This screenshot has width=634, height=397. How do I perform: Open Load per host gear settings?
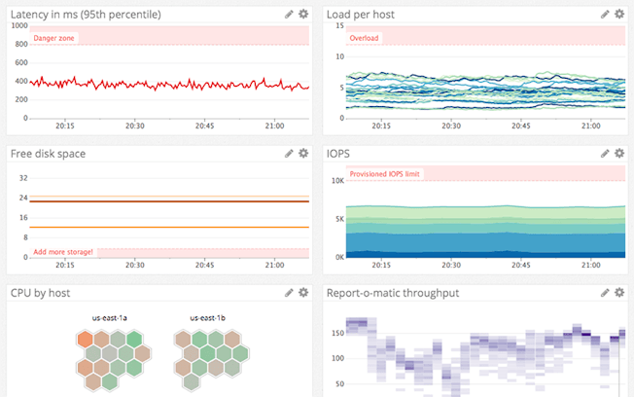[620, 15]
